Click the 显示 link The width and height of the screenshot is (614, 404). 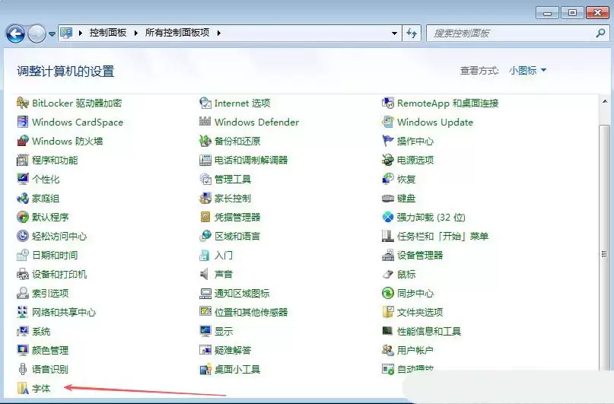point(224,331)
